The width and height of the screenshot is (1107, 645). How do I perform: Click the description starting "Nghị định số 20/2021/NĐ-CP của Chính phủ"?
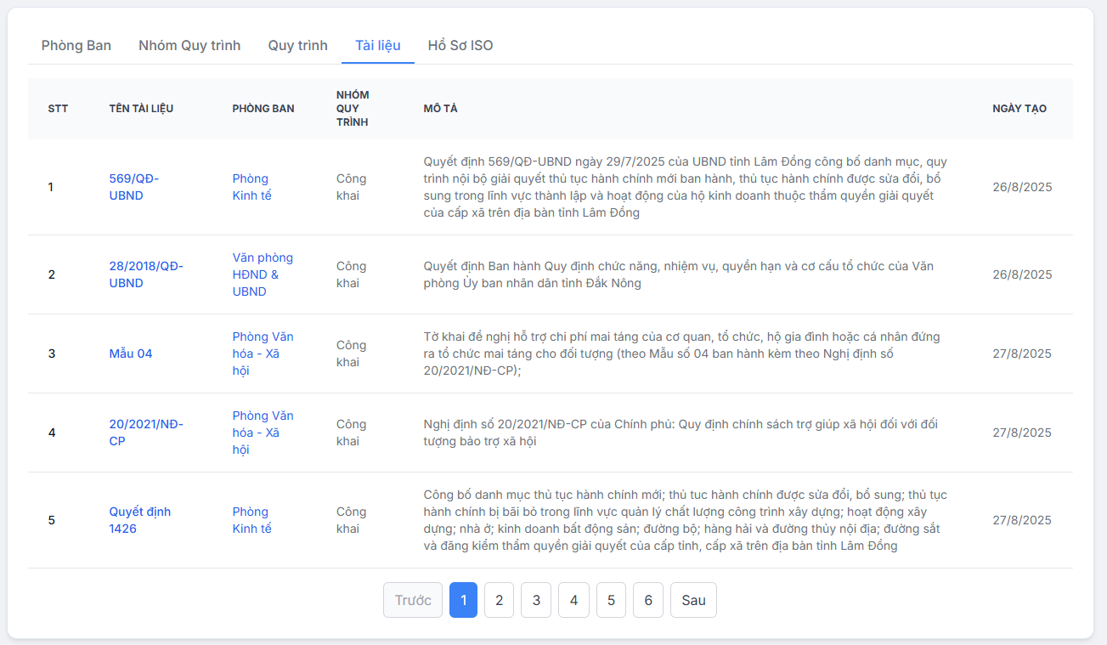tap(681, 433)
